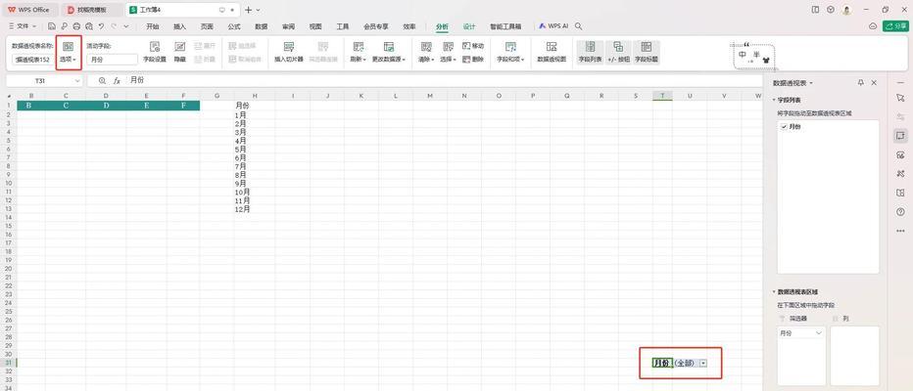The height and width of the screenshot is (391, 913).
Task: Click the print preview icon
Action: pos(88,26)
